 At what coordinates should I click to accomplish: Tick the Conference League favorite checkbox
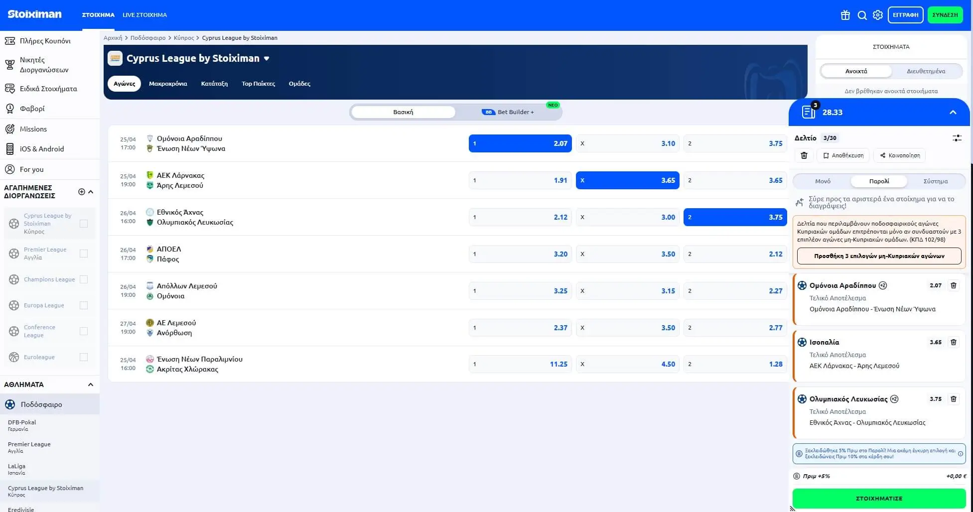pyautogui.click(x=84, y=331)
